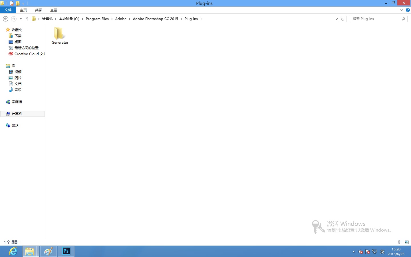Click 计算机 in the address bar

point(47,19)
